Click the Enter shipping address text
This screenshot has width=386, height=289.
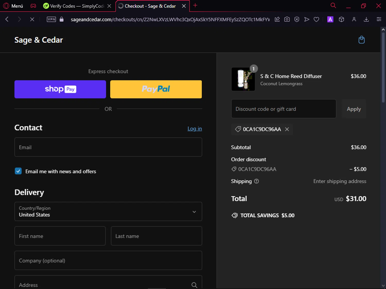(x=340, y=181)
